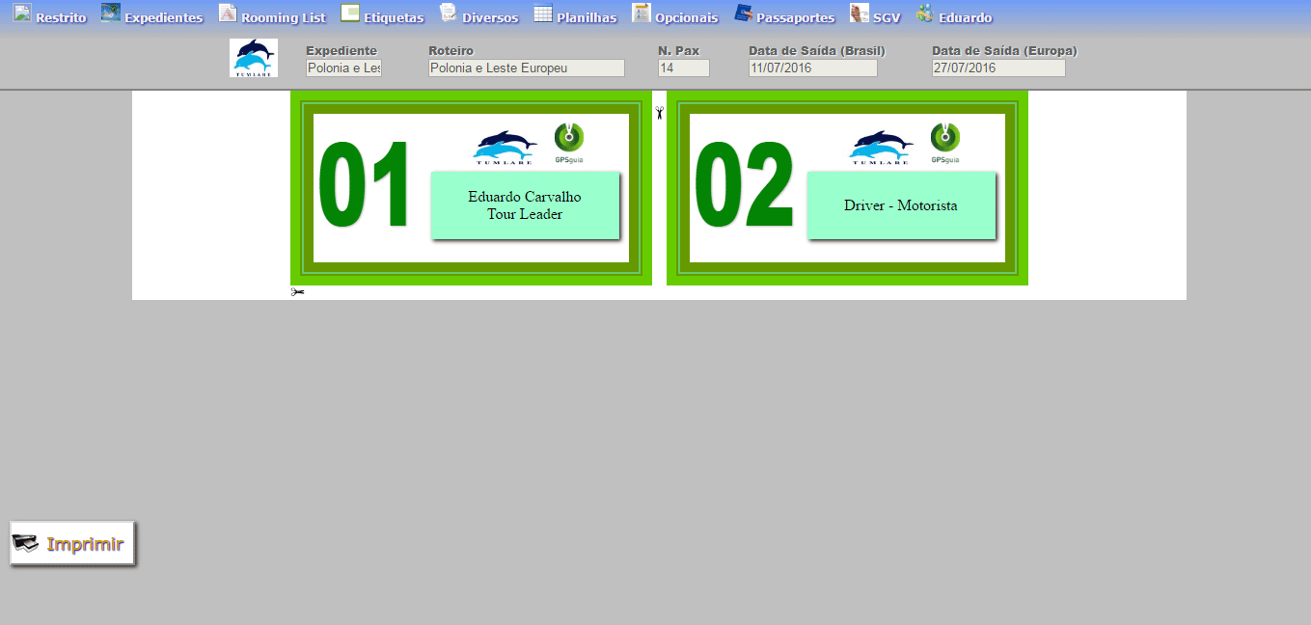Click the Passaportes passport icon
Image resolution: width=1311 pixels, height=625 pixels.
pos(744,13)
